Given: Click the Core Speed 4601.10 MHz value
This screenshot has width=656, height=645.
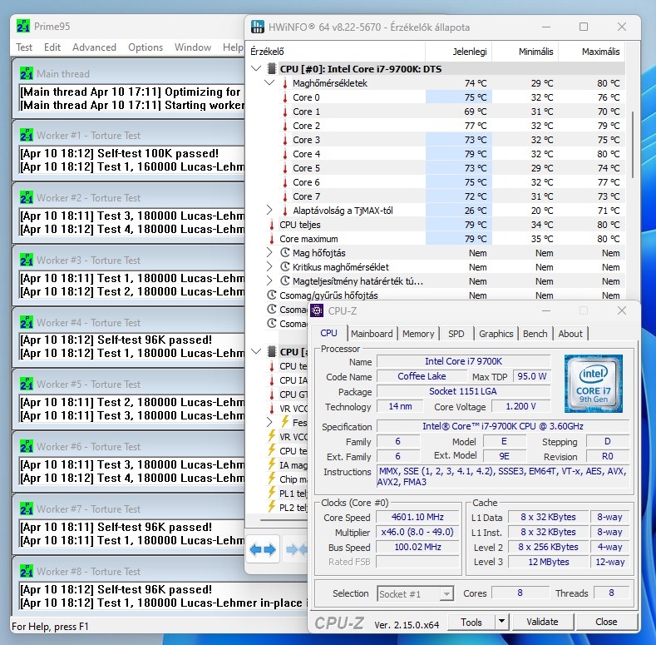Looking at the screenshot, I should [417, 518].
